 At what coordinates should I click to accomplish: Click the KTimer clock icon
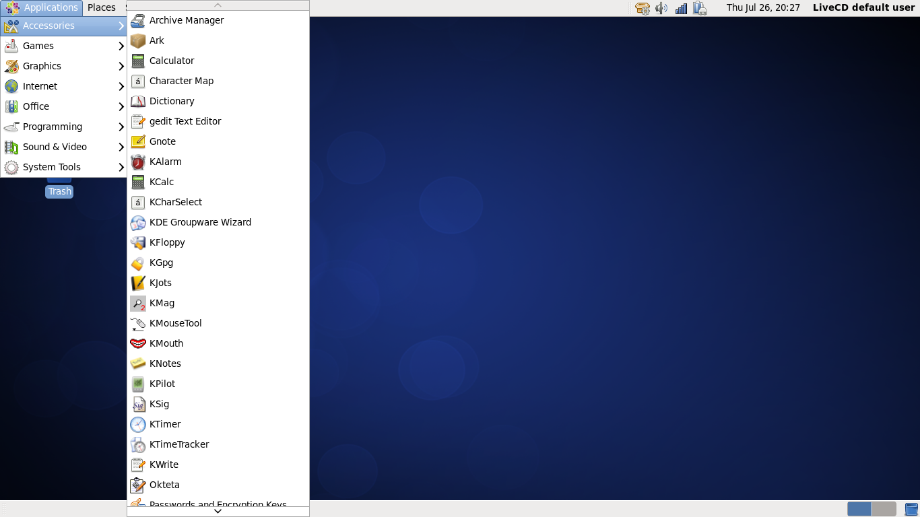(x=138, y=424)
